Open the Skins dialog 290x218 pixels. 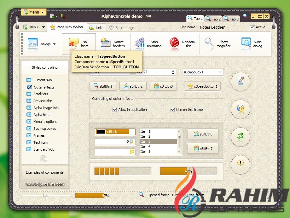coord(252,44)
